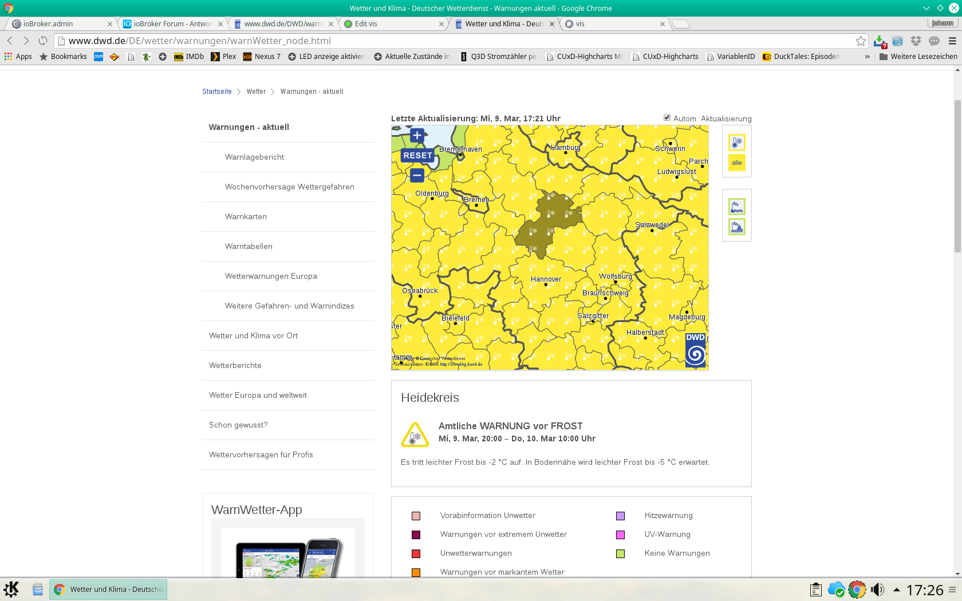962x601 pixels.
Task: Toggle the Autom. Aktualisierung checkbox
Action: point(667,118)
